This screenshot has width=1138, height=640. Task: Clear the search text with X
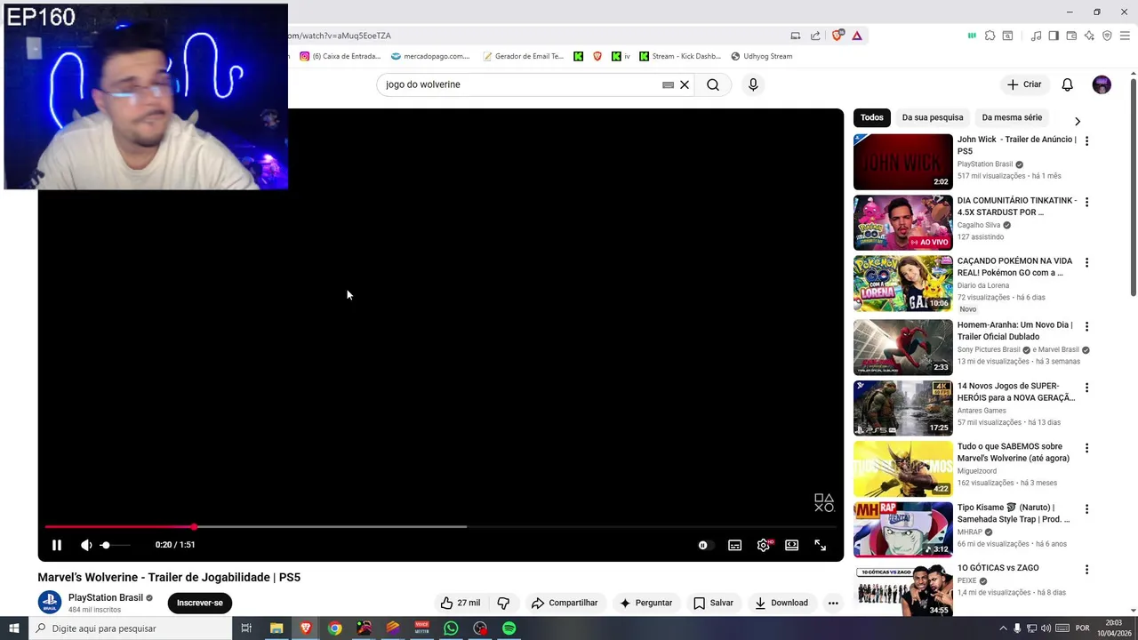685,84
